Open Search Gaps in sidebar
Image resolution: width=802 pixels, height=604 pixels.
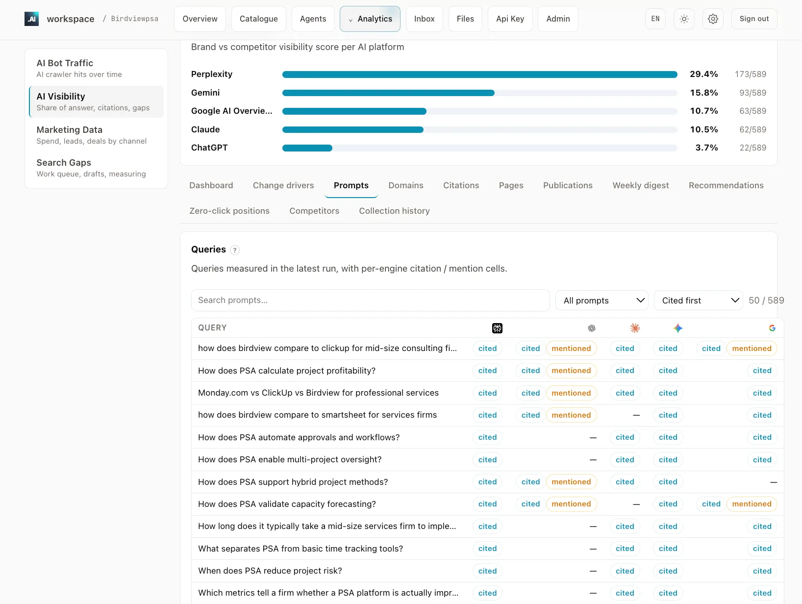tap(96, 168)
